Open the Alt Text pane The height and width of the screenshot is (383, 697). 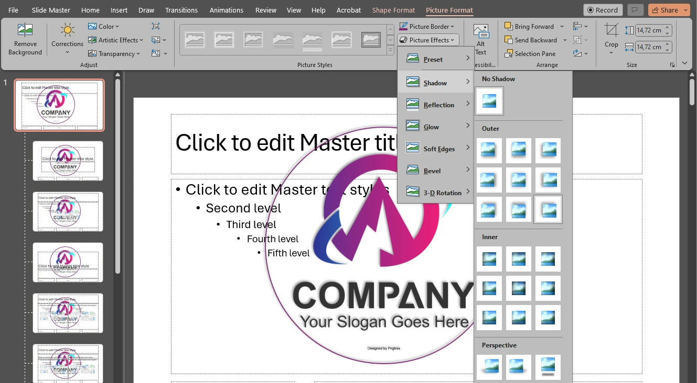pos(481,39)
